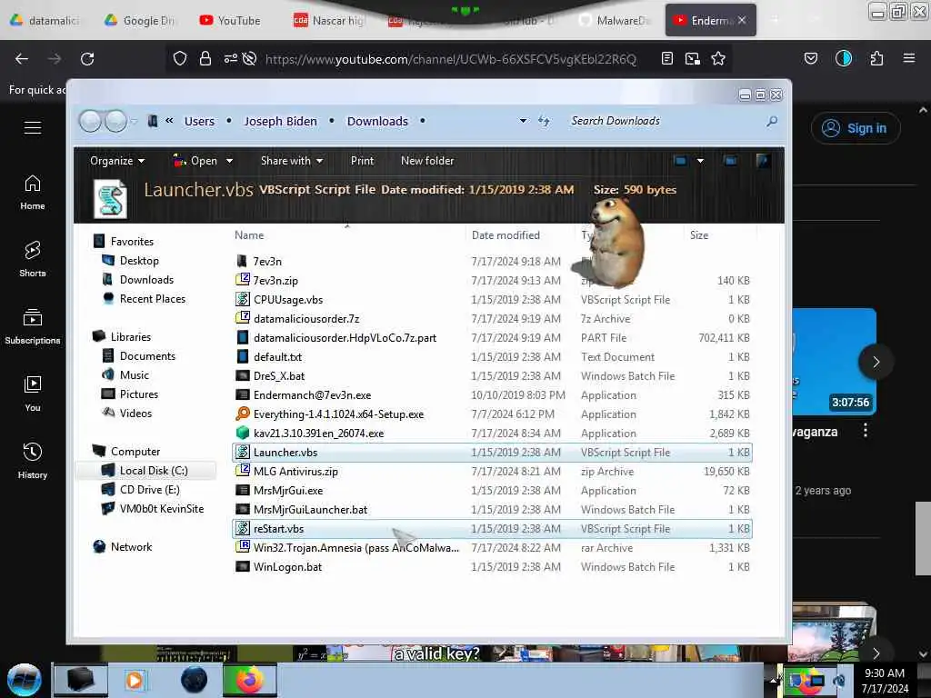
Task: Open the Organize dropdown menu
Action: [x=117, y=161]
